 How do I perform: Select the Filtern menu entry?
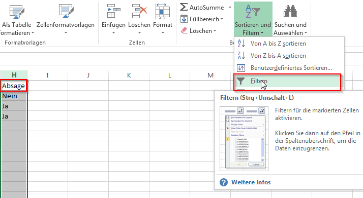(x=287, y=82)
